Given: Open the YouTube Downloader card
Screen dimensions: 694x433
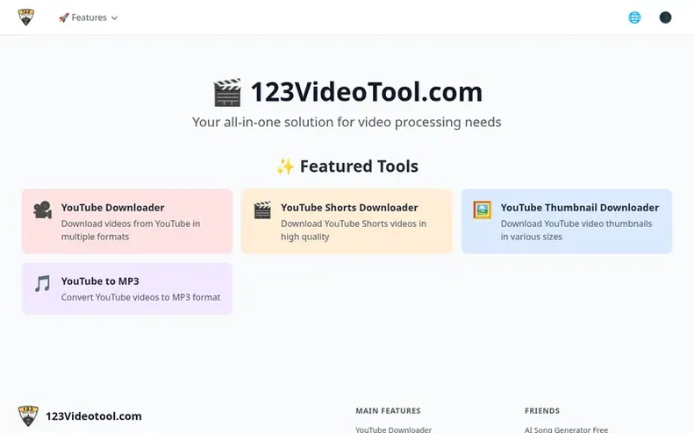Looking at the screenshot, I should pos(127,221).
